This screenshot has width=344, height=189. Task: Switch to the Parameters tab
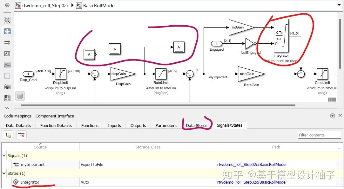166,125
